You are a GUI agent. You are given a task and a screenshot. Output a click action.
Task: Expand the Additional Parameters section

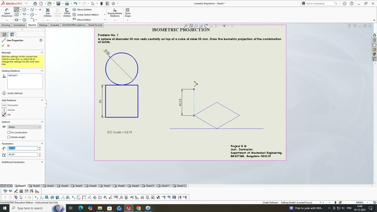[x=42, y=162]
